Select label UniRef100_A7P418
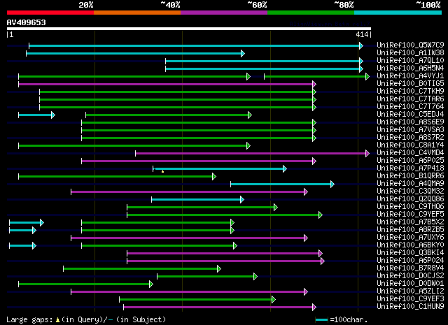 coord(410,168)
